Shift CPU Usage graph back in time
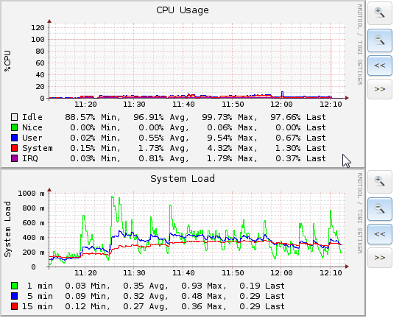This screenshot has width=402, height=321. [x=380, y=66]
